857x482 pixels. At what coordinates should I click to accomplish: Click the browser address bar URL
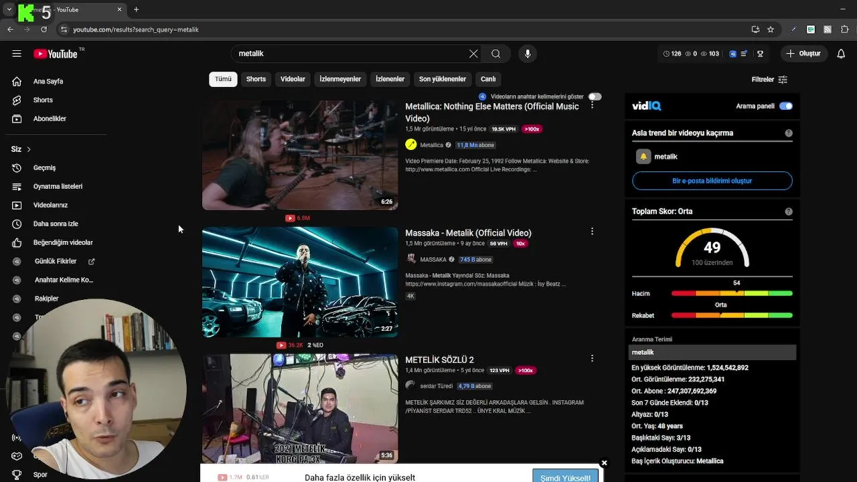[x=136, y=29]
